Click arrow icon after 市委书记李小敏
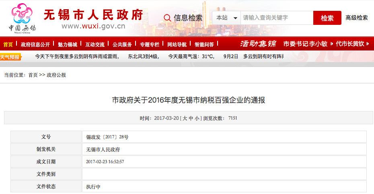Image resolution: width=374 pixels, height=194 pixels. pos(331,44)
